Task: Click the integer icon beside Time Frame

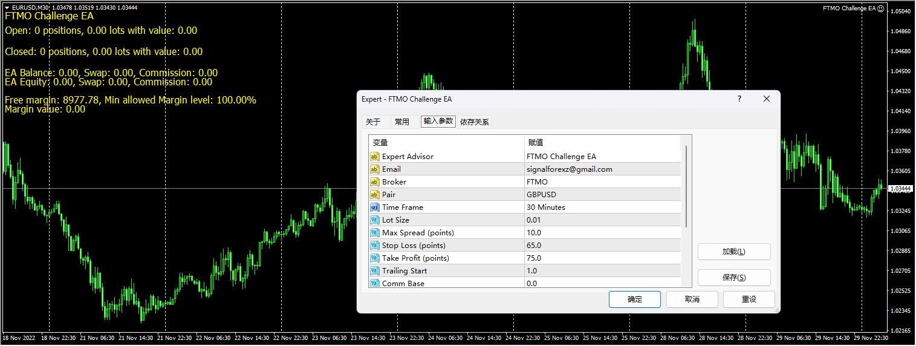Action: (374, 207)
